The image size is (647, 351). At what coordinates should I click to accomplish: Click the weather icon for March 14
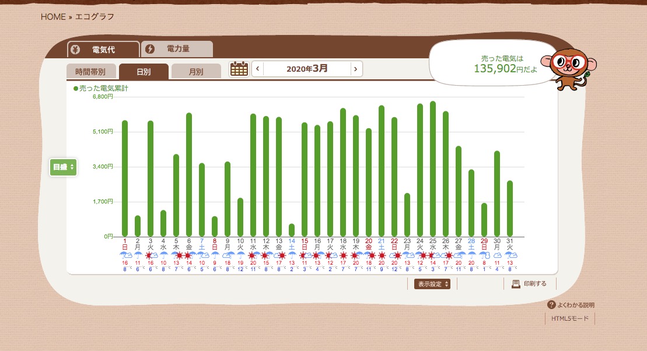(292, 255)
